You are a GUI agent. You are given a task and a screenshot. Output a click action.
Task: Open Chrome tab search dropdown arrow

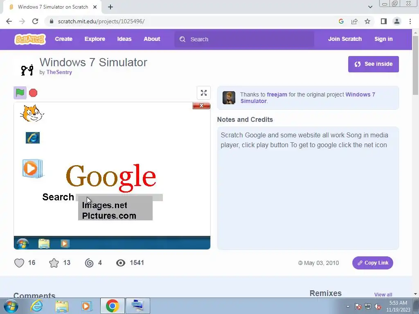pos(370,7)
